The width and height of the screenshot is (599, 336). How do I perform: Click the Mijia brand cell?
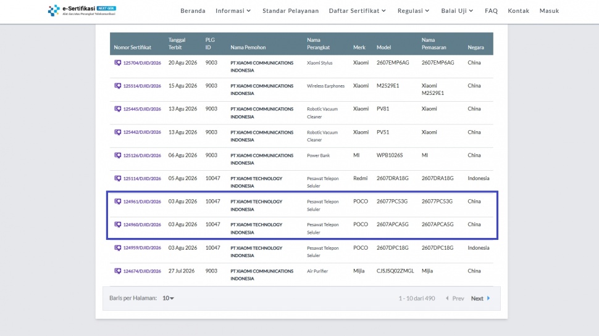[359, 271]
